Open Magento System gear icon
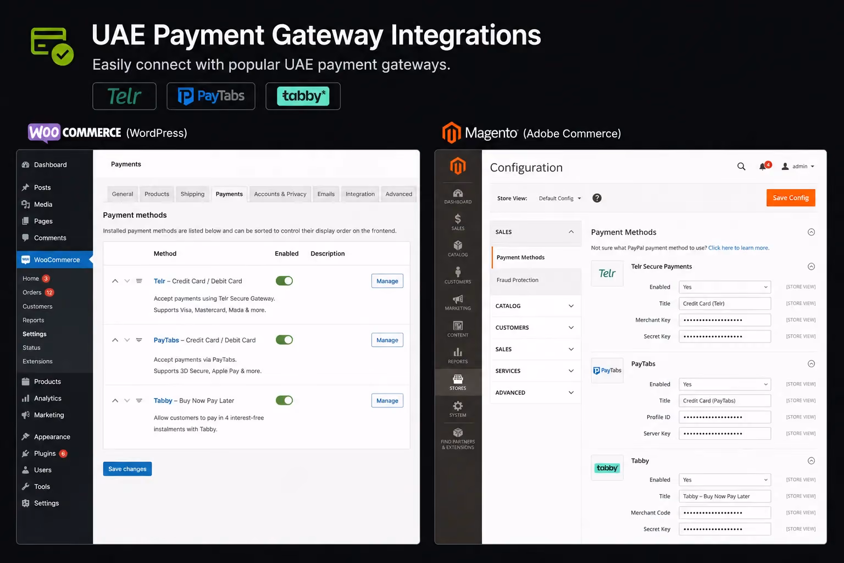Screen dimensions: 844x563 tap(458, 409)
